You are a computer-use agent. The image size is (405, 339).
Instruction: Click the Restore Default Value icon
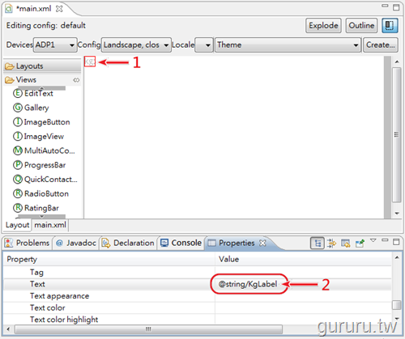pos(346,244)
